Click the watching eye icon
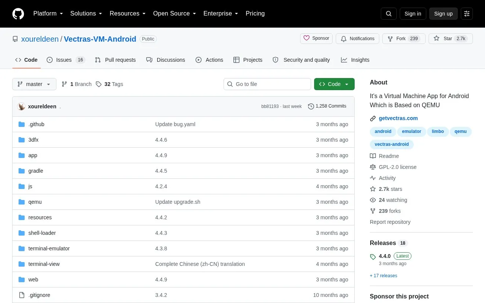Viewport: 485px width, 303px height. tap(373, 200)
